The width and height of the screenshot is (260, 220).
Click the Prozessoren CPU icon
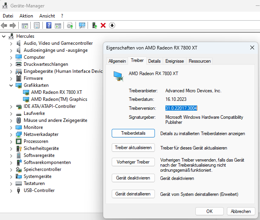coord(19,141)
